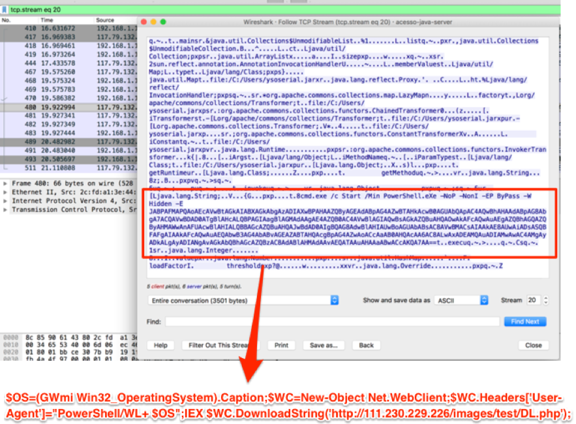Expand the Ethernet II tree row

coord(5,192)
